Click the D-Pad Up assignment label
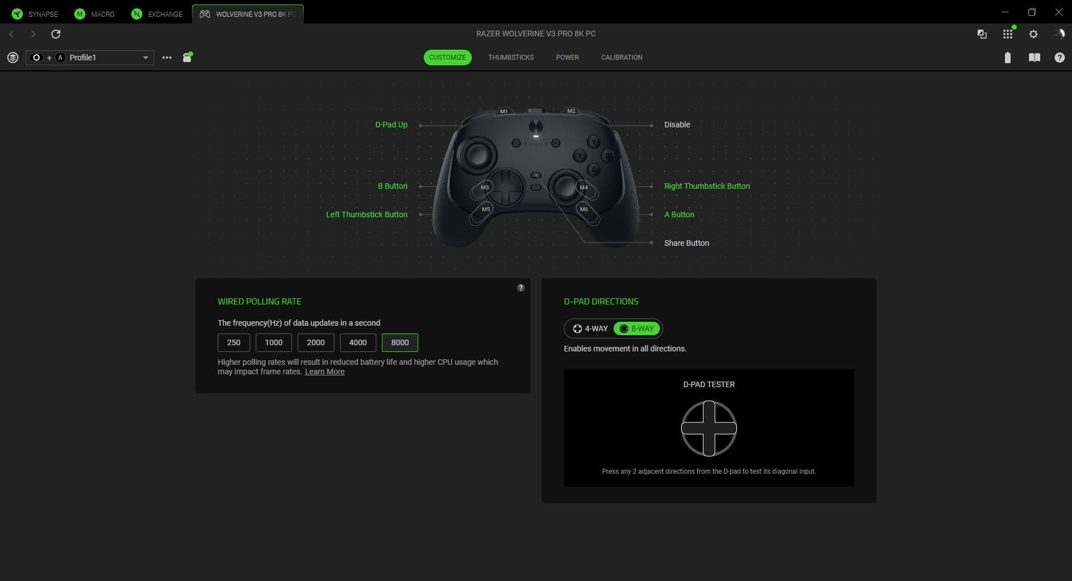Viewport: 1072px width, 581px height. click(391, 125)
